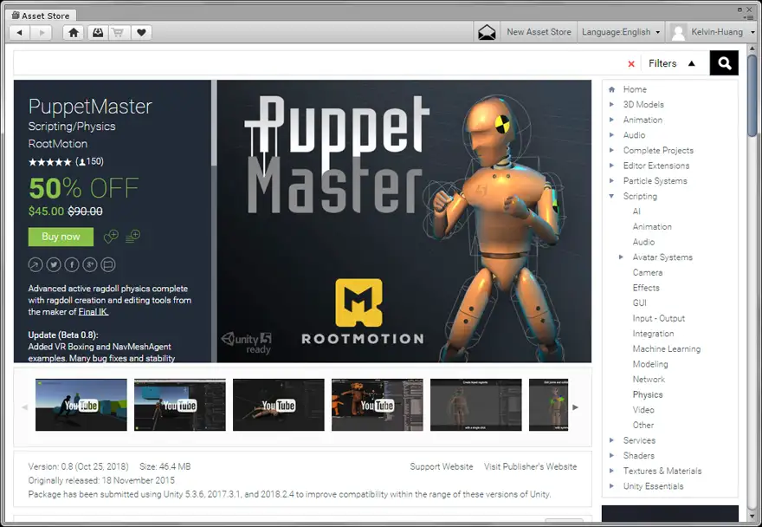Screen dimensions: 762x527
Task: Open the shopping cart icon
Action: (118, 33)
